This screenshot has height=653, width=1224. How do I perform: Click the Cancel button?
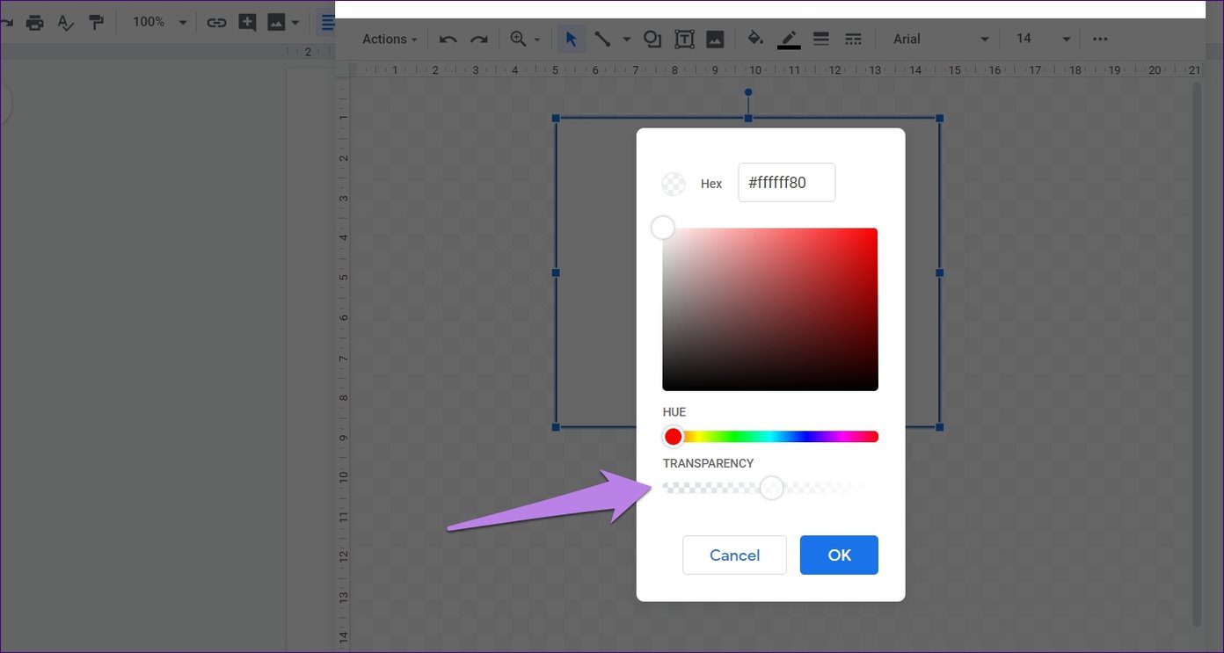734,555
